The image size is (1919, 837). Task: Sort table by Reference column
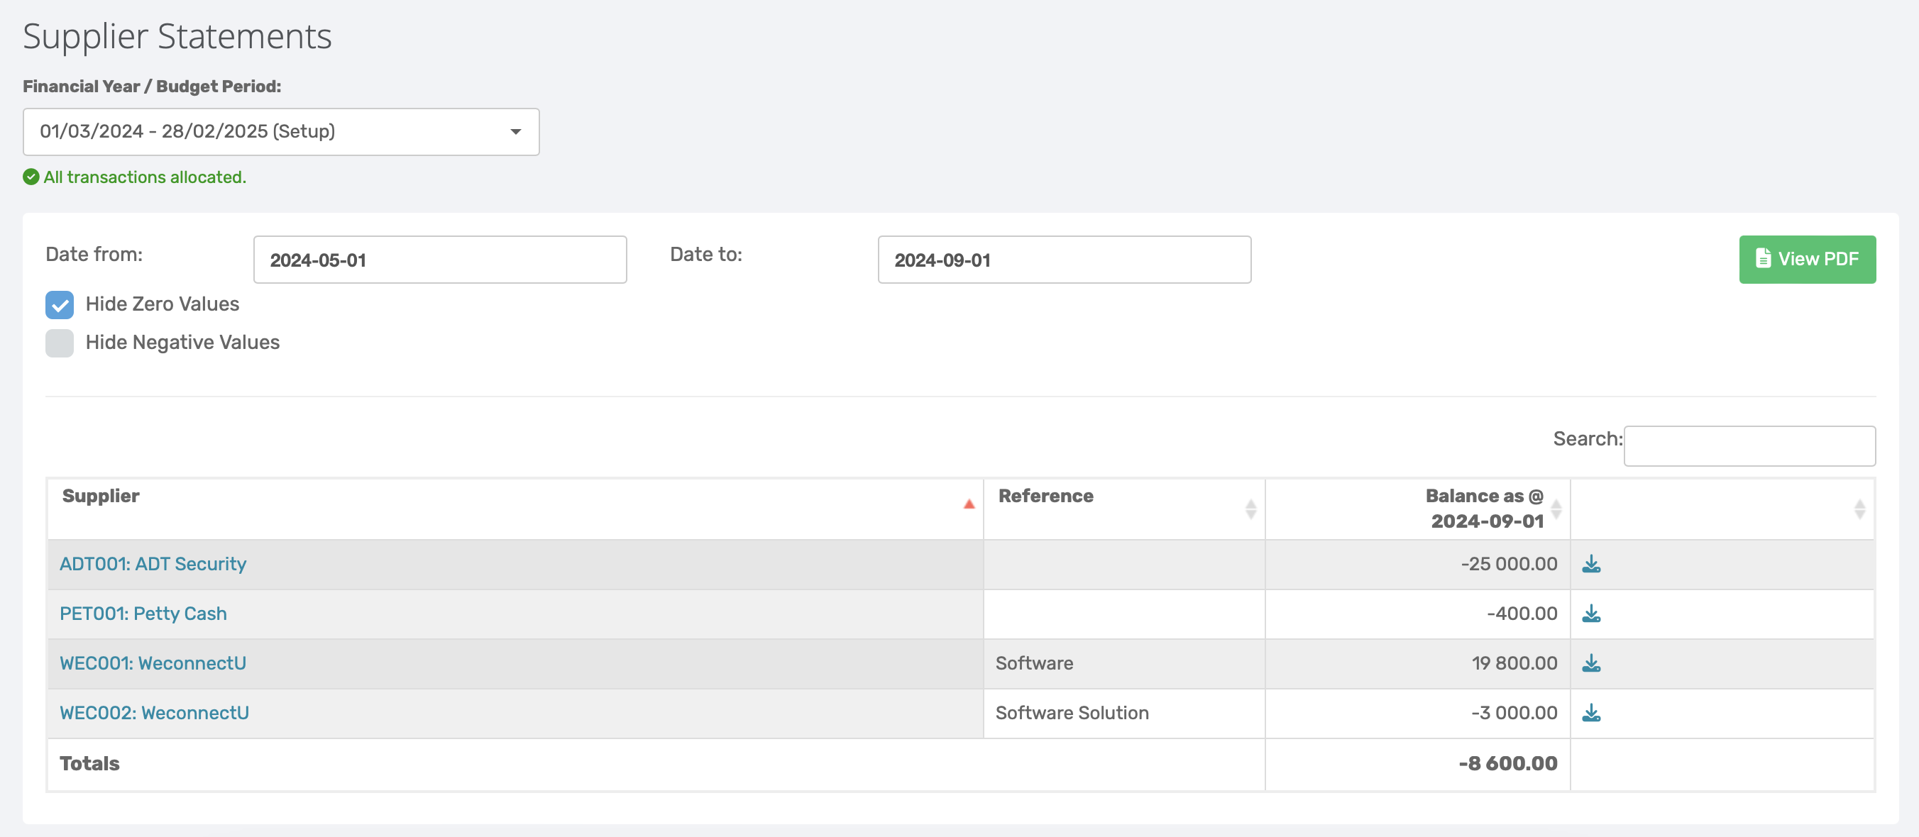coord(1250,509)
